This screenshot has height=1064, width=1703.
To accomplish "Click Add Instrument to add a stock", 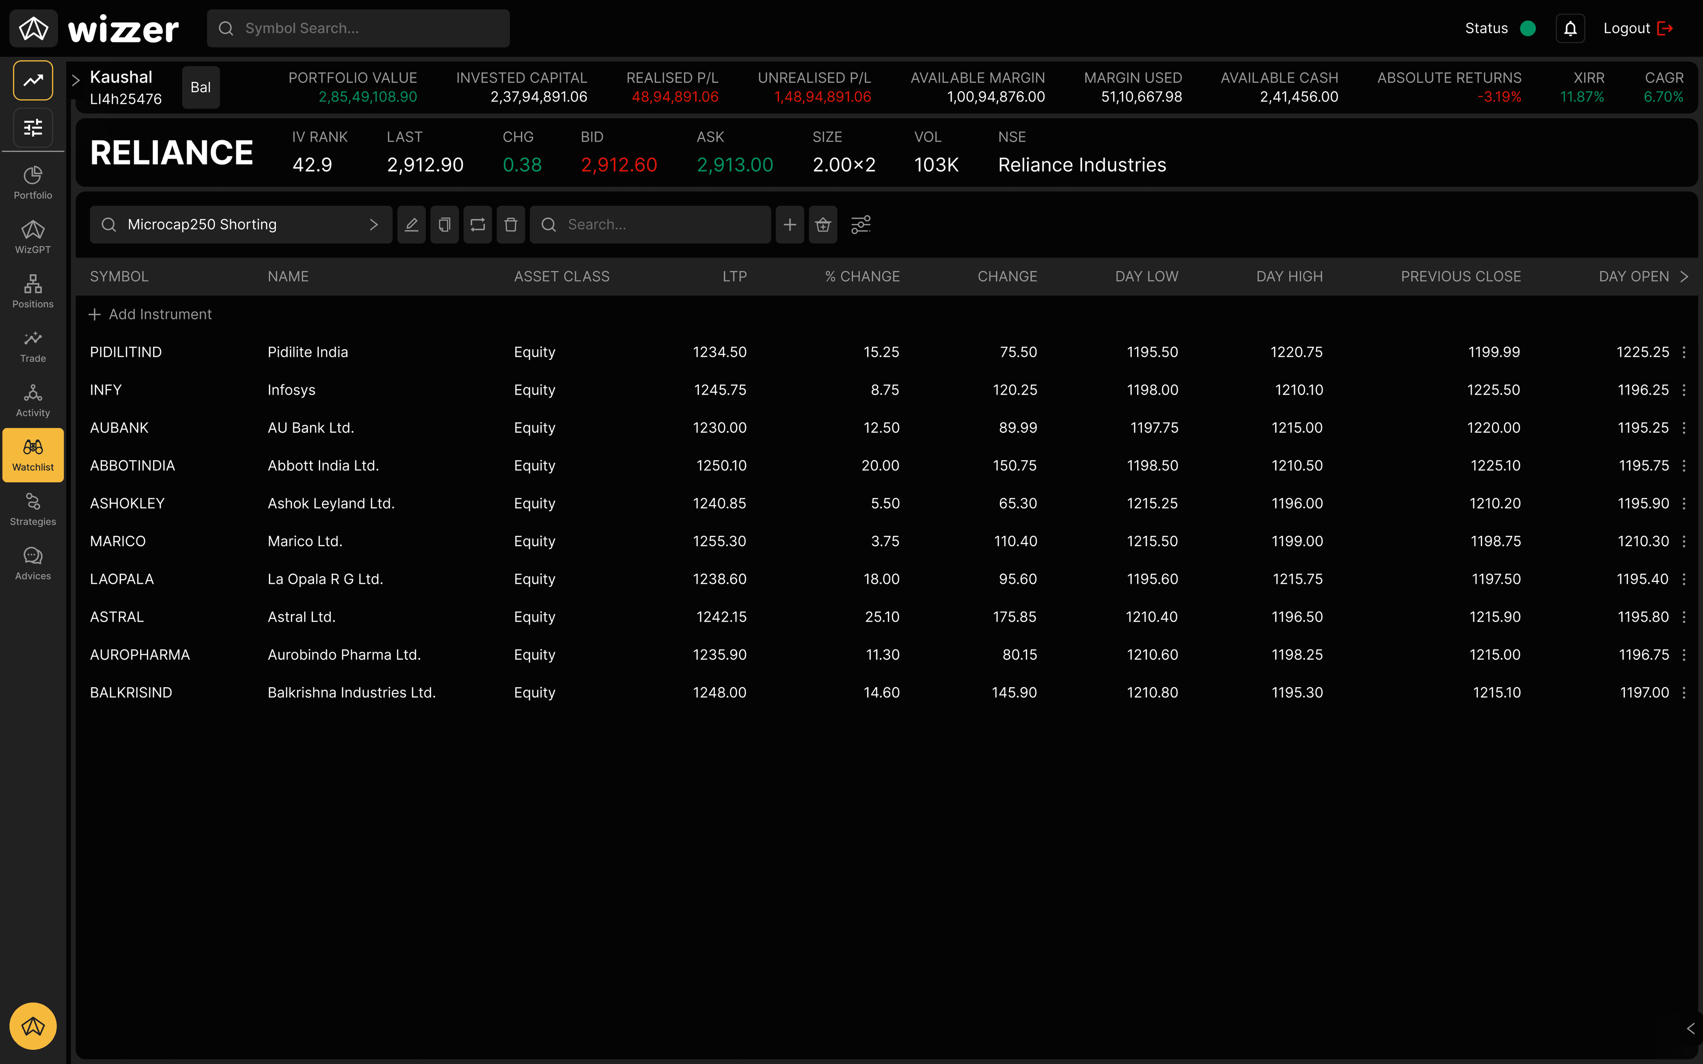I will tap(150, 314).
